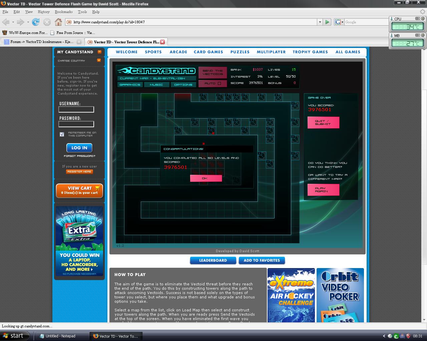Open the CARD GAMES category

pos(208,52)
